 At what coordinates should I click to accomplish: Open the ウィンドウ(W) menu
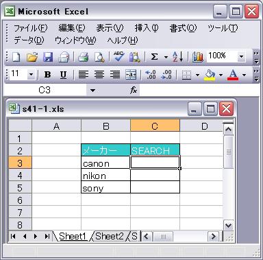tap(75, 40)
